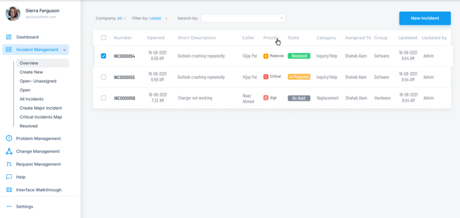Image resolution: width=460 pixels, height=218 pixels.
Task: Check the INC0000056 row checkbox
Action: pyautogui.click(x=104, y=98)
